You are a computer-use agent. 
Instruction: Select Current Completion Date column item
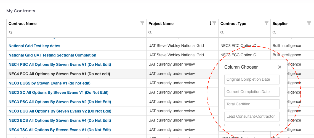pos(252,92)
